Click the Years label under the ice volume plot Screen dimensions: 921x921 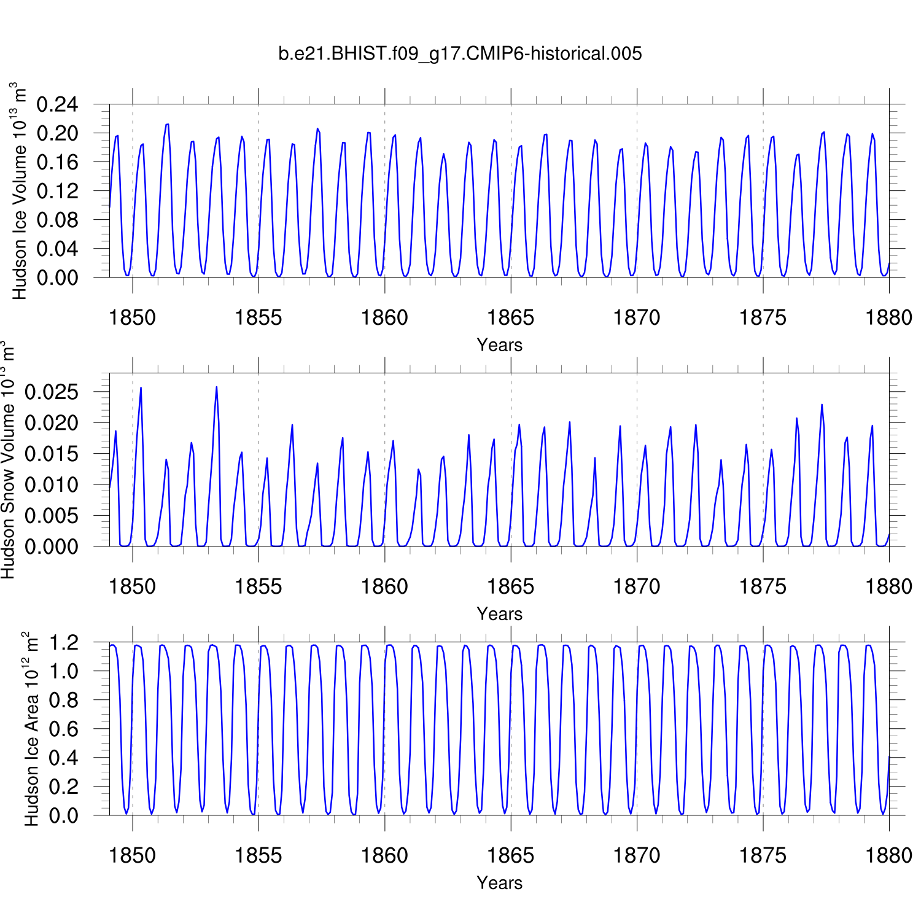coord(499,345)
